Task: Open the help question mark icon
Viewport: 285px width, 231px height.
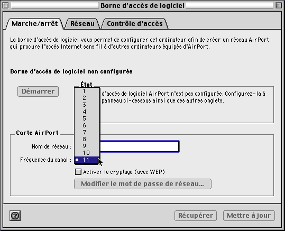Action: pyautogui.click(x=15, y=216)
